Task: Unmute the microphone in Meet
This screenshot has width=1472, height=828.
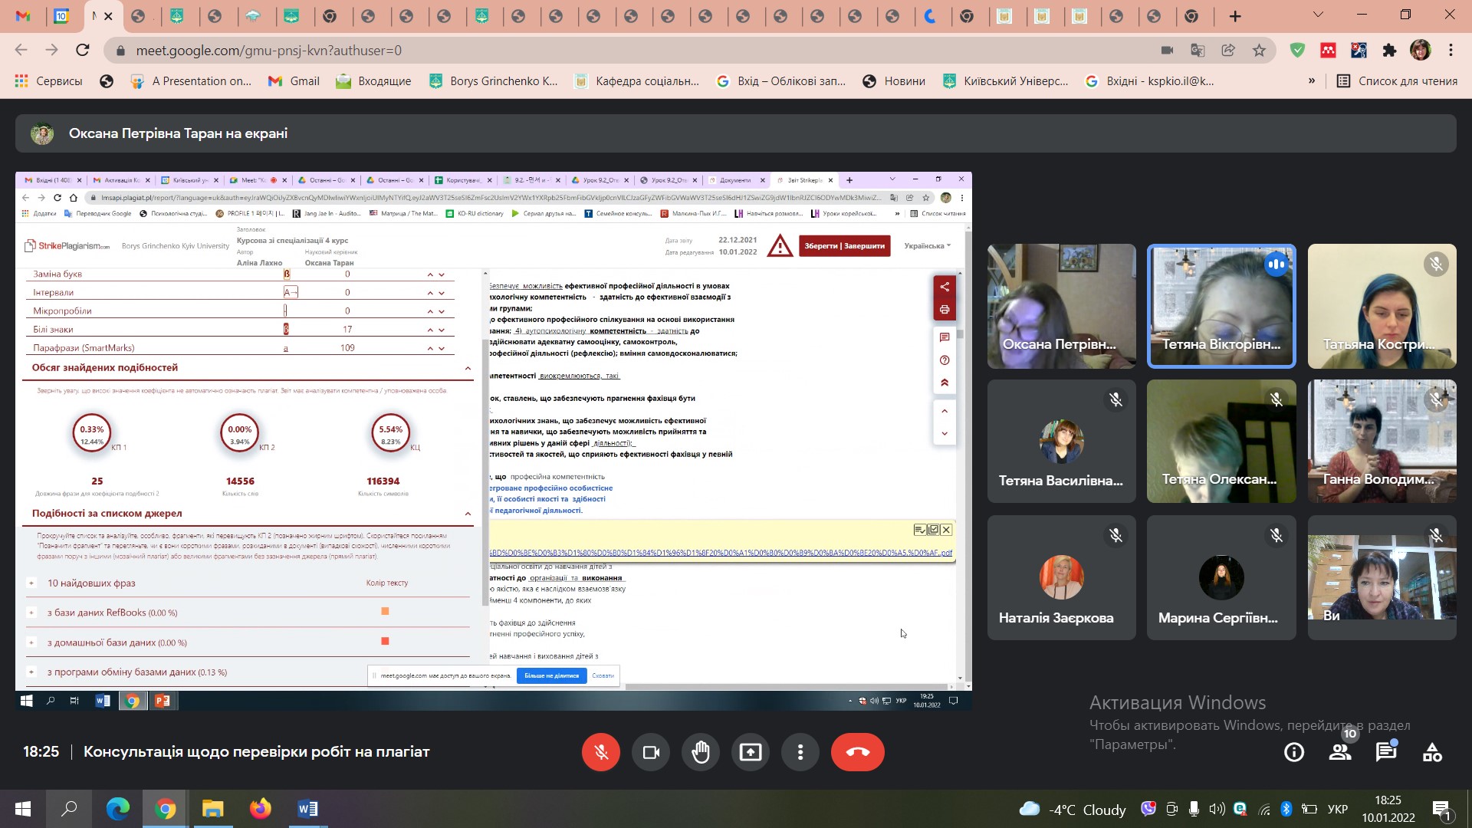Action: click(x=600, y=752)
